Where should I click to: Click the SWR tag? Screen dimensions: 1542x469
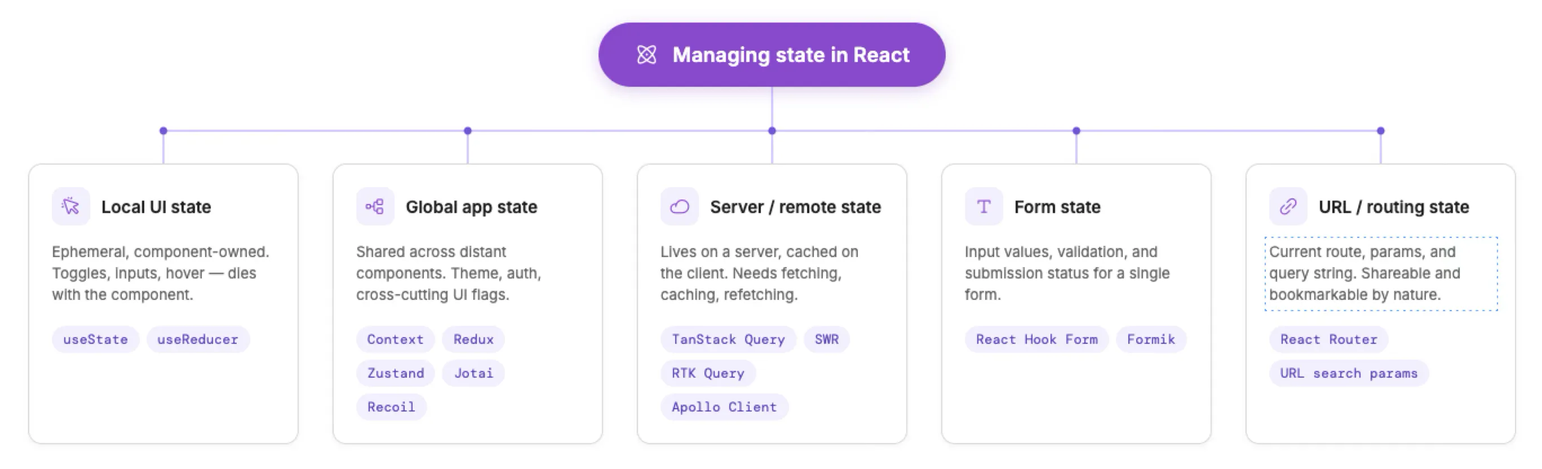(827, 339)
